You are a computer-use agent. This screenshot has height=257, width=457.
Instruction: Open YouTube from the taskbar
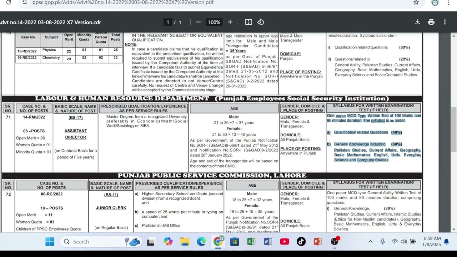tap(285, 242)
